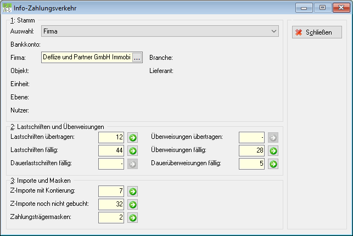Click green arrow for Daueruberweisungen fällig
Image resolution: width=353 pixels, height=236 pixels.
tap(273, 164)
